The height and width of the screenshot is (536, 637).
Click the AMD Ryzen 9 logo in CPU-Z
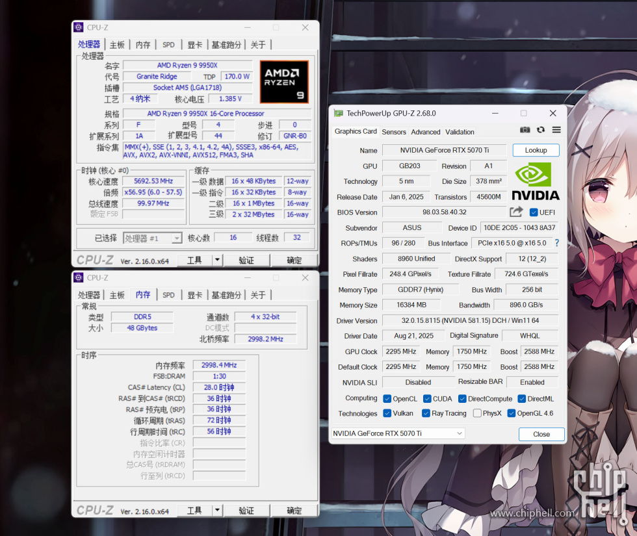284,82
